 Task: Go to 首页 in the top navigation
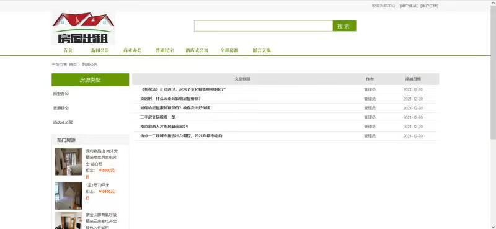click(x=68, y=50)
